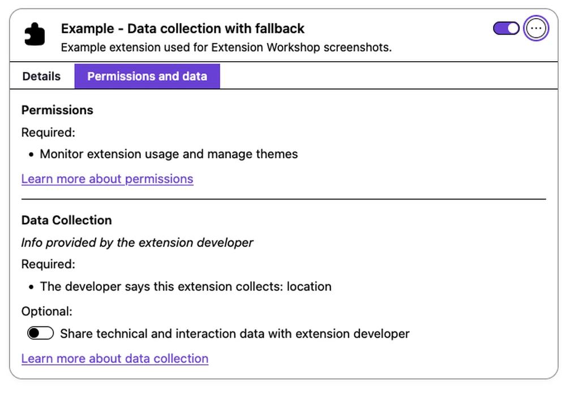This screenshot has width=566, height=400.
Task: Switch to the Details tab
Action: pos(41,76)
